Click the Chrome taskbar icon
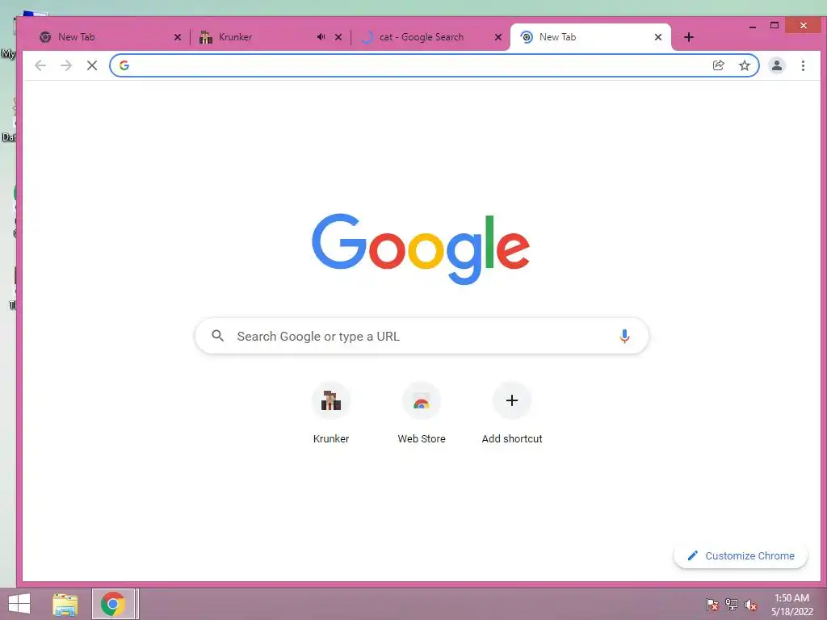 click(x=113, y=604)
